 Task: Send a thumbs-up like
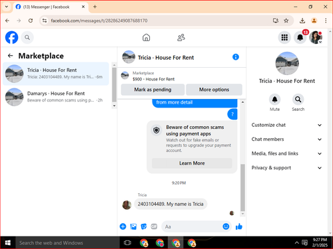[239, 226]
